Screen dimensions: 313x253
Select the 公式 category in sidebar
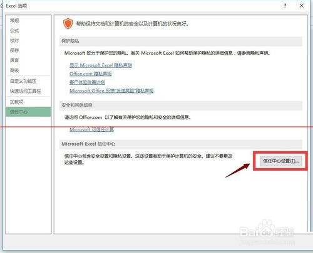coord(14,31)
